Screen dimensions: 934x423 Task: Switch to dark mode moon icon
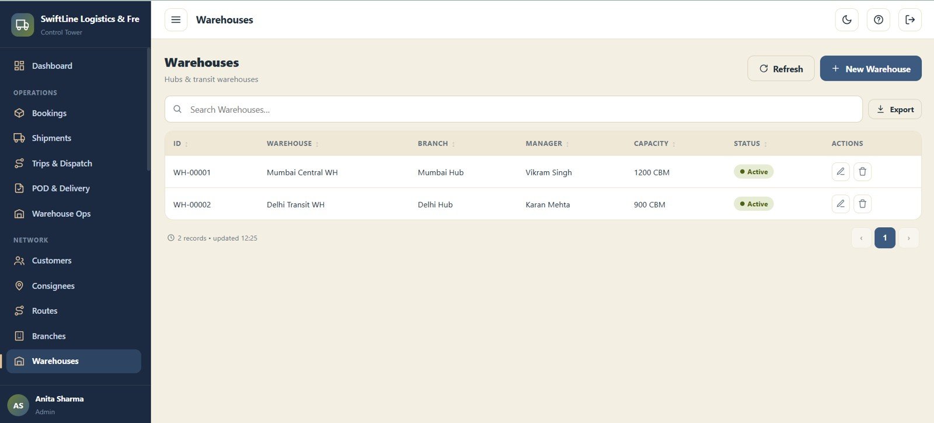click(x=847, y=20)
